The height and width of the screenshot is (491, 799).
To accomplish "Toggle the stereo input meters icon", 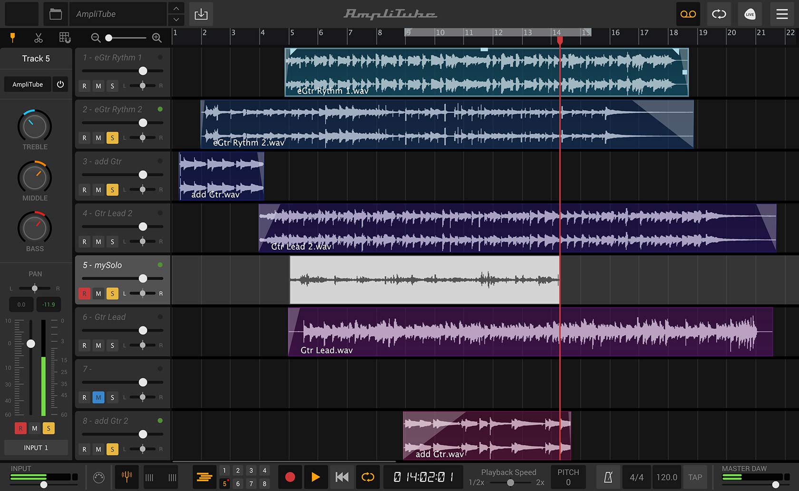I will (161, 477).
